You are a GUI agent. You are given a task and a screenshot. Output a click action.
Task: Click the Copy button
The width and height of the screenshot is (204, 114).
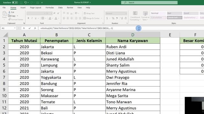(12, 16)
